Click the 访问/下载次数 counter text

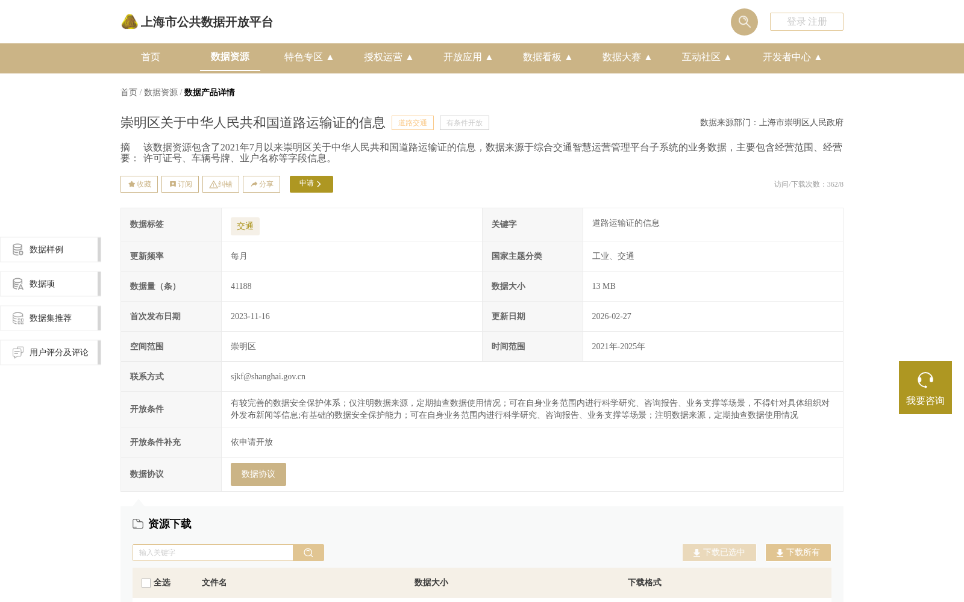coord(809,184)
